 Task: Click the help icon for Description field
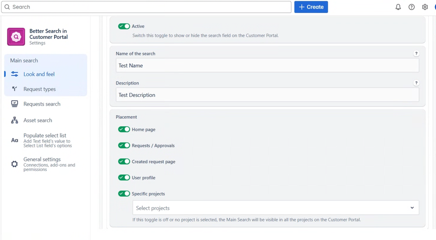coord(416,83)
